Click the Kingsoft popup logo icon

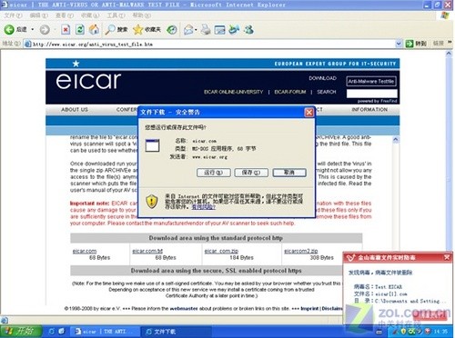pyautogui.click(x=351, y=257)
